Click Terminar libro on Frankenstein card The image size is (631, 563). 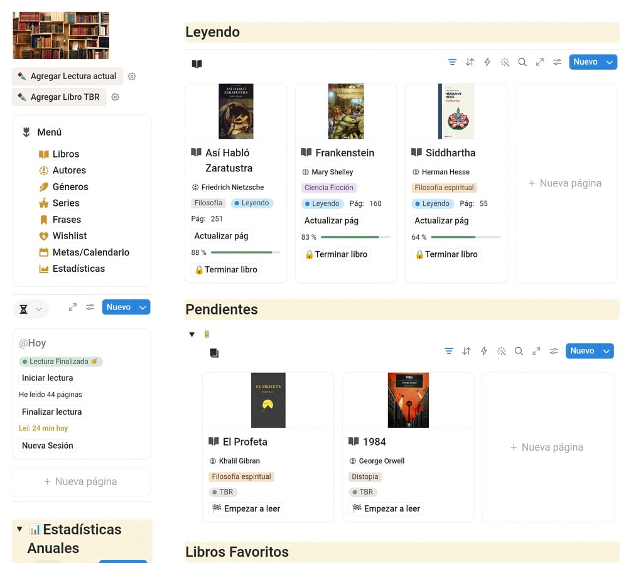[x=336, y=254]
